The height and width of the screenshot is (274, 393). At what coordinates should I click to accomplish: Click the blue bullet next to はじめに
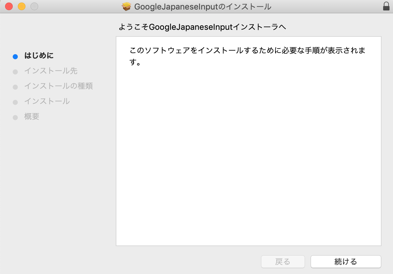[15, 56]
